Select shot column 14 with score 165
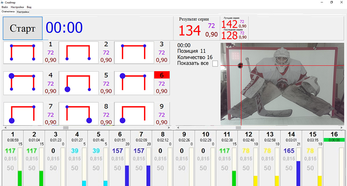 (x=291, y=158)
